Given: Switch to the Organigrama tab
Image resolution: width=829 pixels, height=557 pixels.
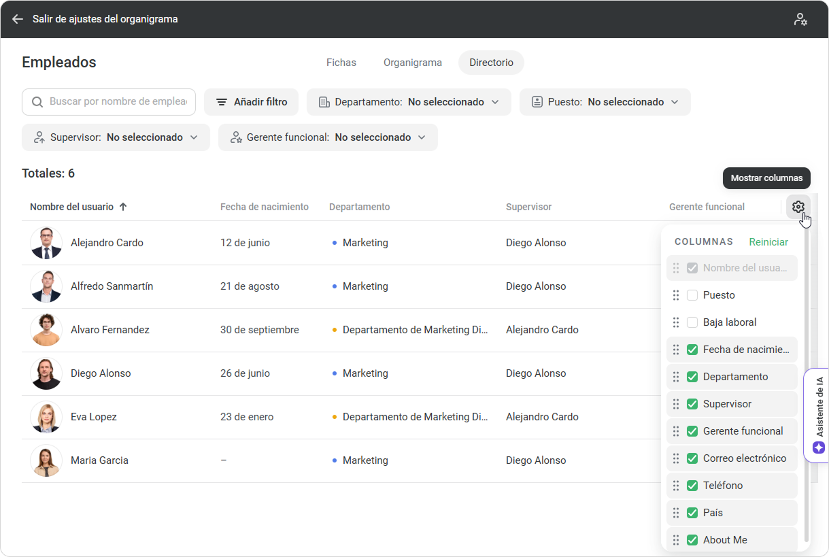Looking at the screenshot, I should 412,63.
